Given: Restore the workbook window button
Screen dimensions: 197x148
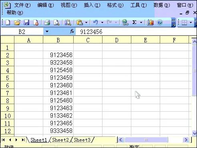Looking at the screenshot, I should click(187, 13).
